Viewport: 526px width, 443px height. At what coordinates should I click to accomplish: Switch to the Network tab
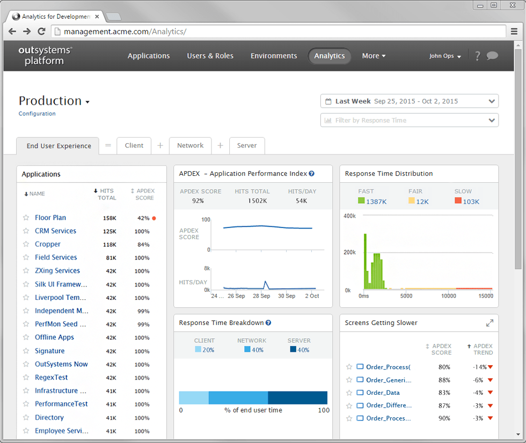[190, 145]
